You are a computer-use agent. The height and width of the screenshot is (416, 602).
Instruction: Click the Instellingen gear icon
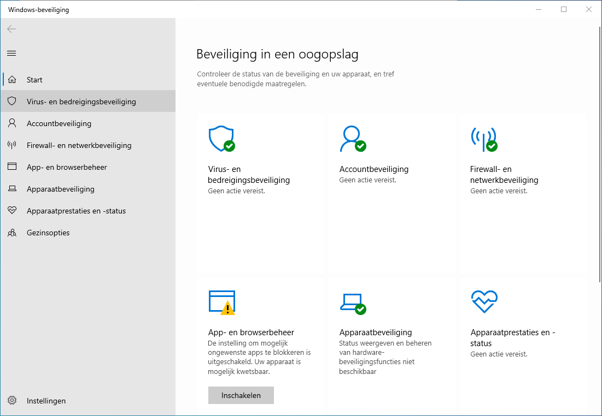(11, 401)
